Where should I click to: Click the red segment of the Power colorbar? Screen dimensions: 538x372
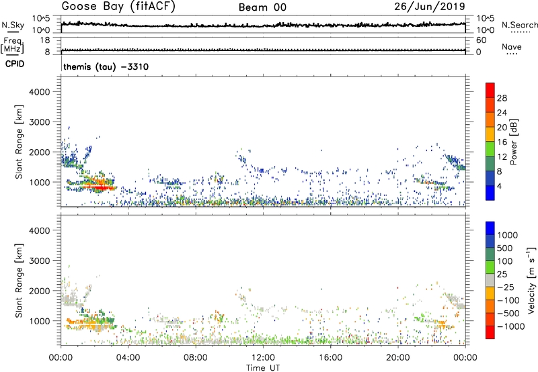point(490,90)
